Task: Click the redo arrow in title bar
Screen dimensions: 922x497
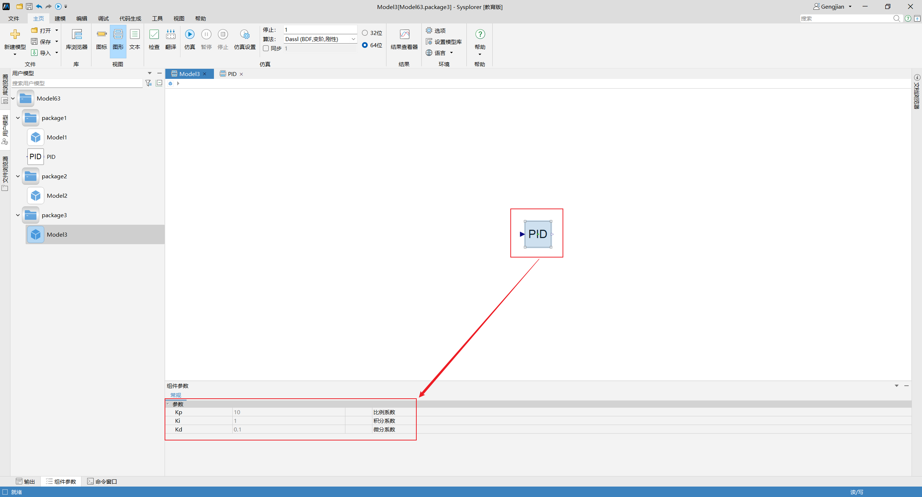Action: (x=48, y=6)
